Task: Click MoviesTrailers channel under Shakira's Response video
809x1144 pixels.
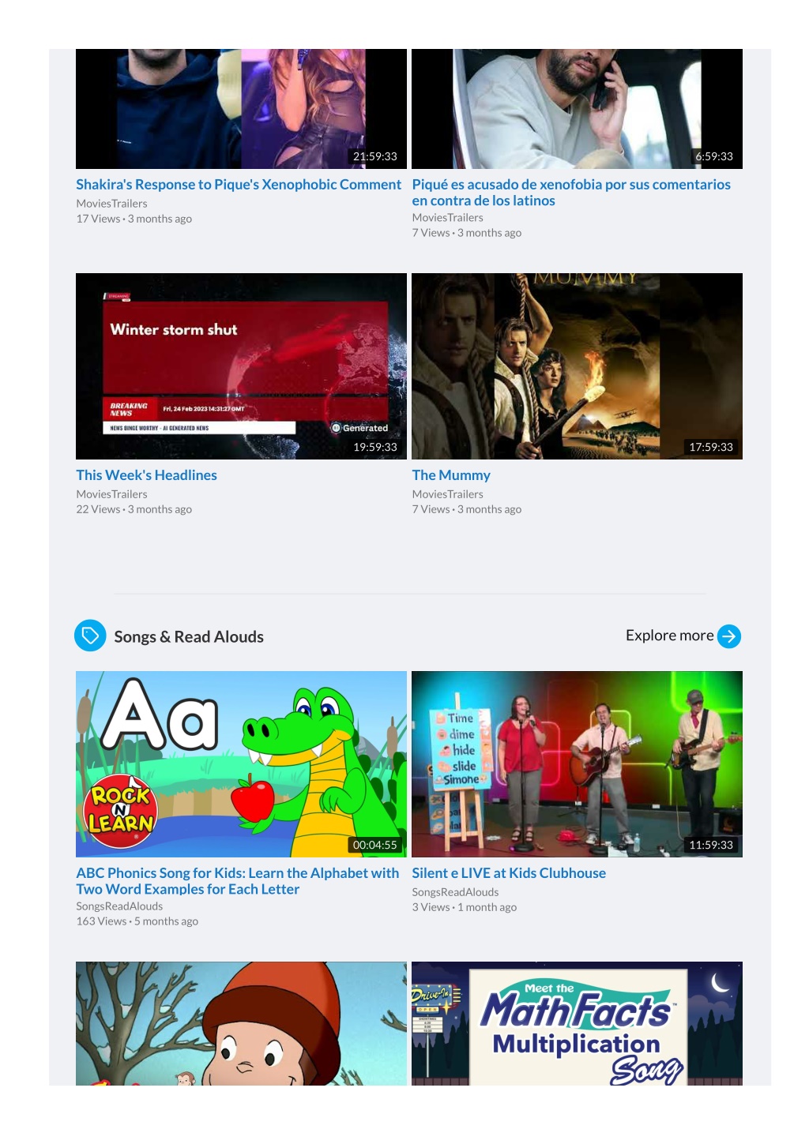Action: tap(111, 204)
